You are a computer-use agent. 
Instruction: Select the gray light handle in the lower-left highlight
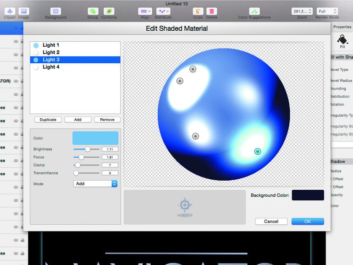click(x=195, y=136)
